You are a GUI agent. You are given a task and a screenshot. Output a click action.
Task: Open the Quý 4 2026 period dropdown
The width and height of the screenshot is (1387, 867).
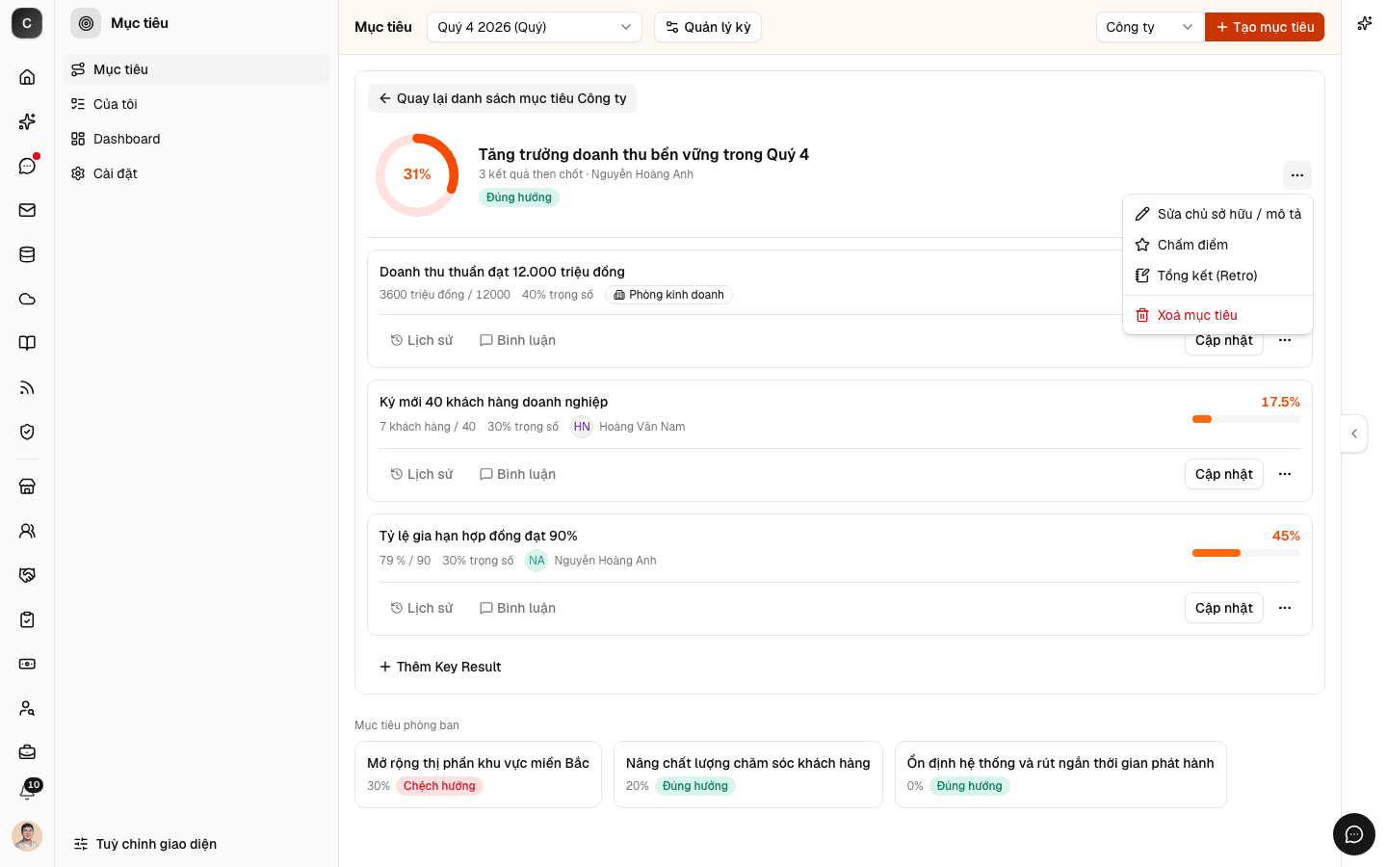tap(535, 27)
